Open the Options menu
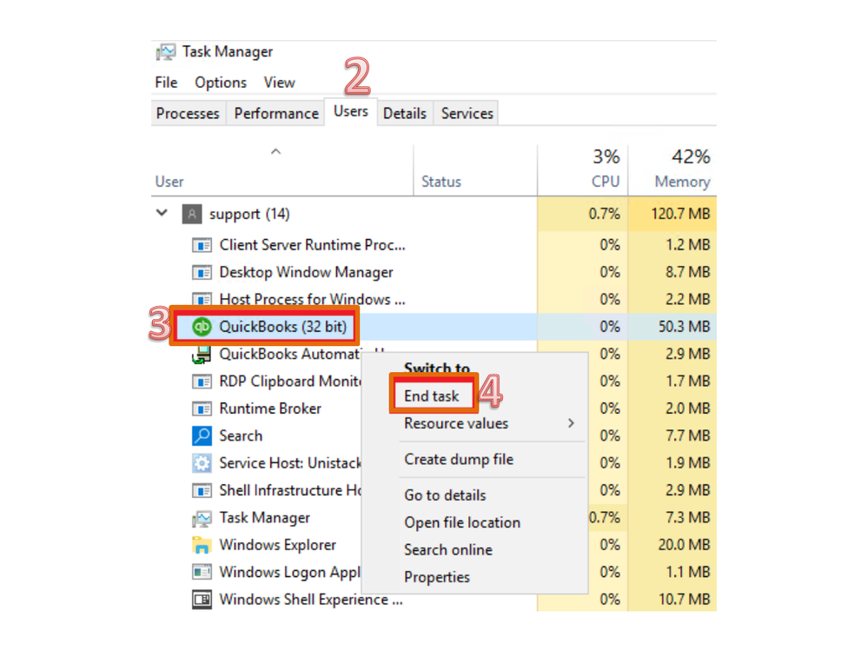Screen dimensions: 868x651 [221, 83]
